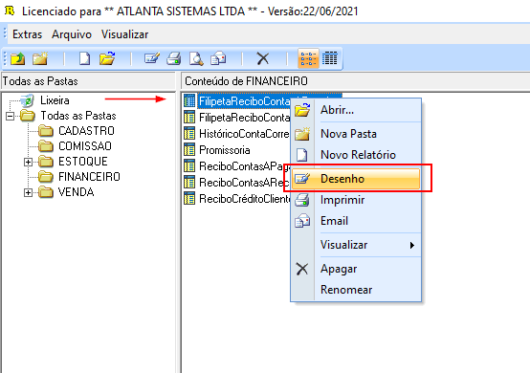Click the Todas as Pastas panel header

[x=88, y=81]
